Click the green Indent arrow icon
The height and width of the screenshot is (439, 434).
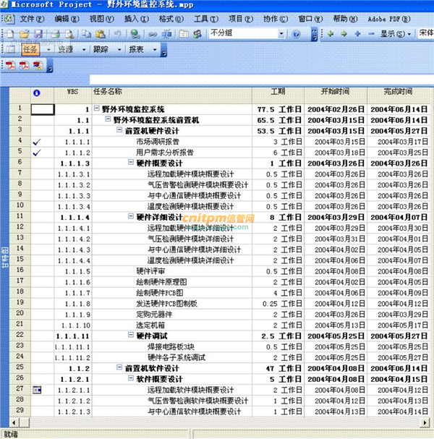click(x=343, y=33)
